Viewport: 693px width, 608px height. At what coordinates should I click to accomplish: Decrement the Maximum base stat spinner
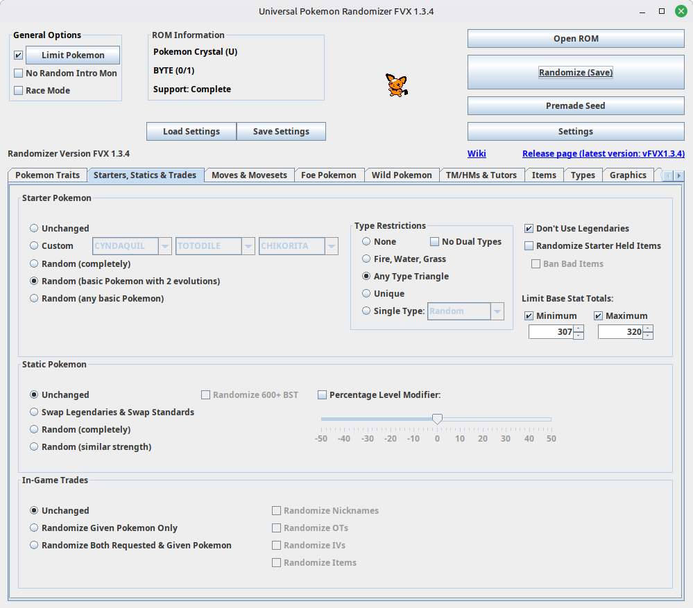(x=647, y=335)
